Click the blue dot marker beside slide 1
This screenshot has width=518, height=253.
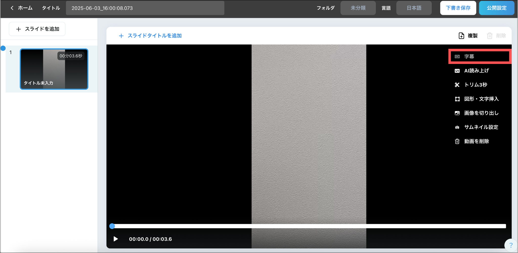(x=3, y=48)
